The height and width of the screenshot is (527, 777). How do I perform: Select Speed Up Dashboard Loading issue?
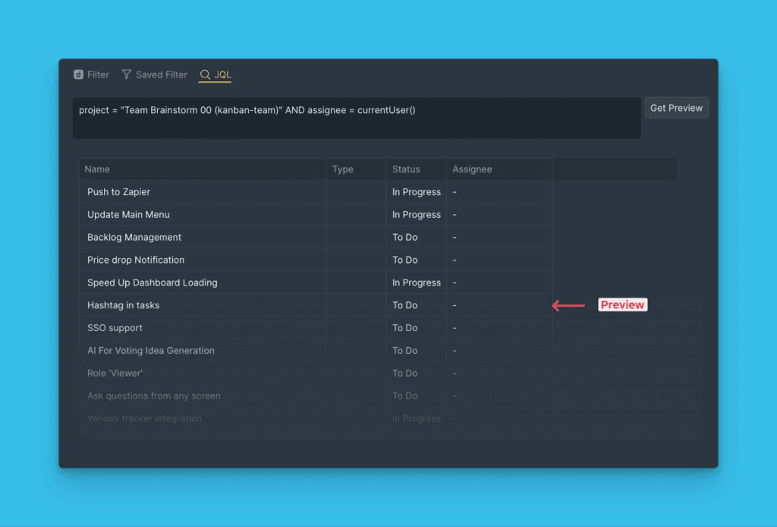tap(152, 283)
